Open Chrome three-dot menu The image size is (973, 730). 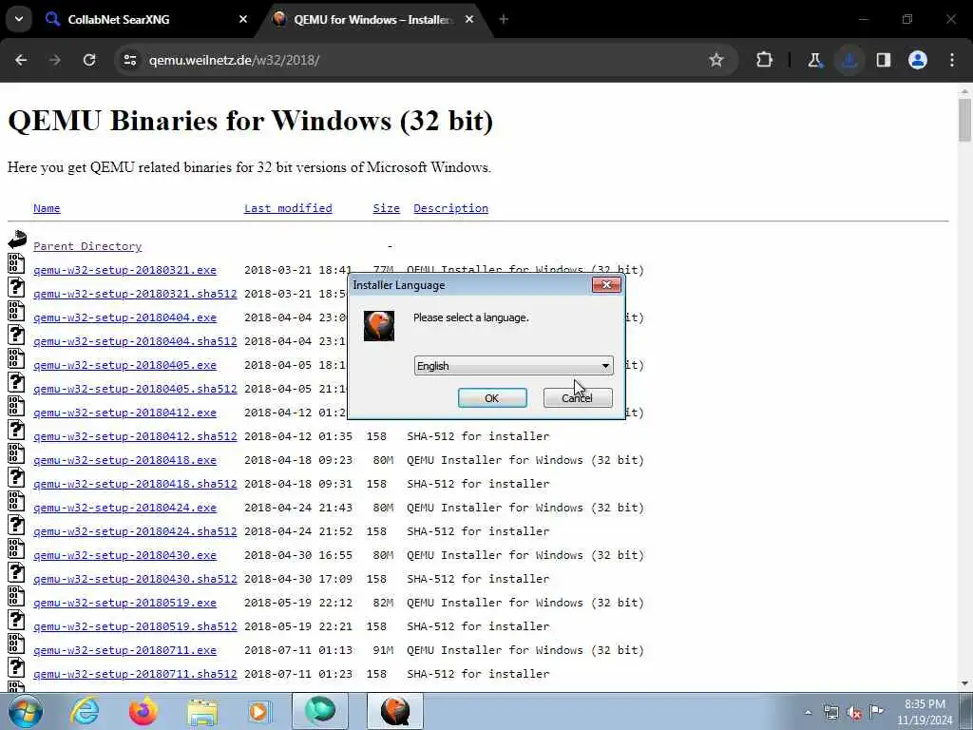pos(952,60)
